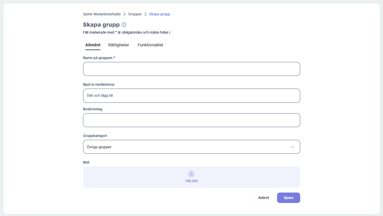The height and width of the screenshot is (216, 383).
Task: Click the Gruppkategori label
Action: [95, 136]
